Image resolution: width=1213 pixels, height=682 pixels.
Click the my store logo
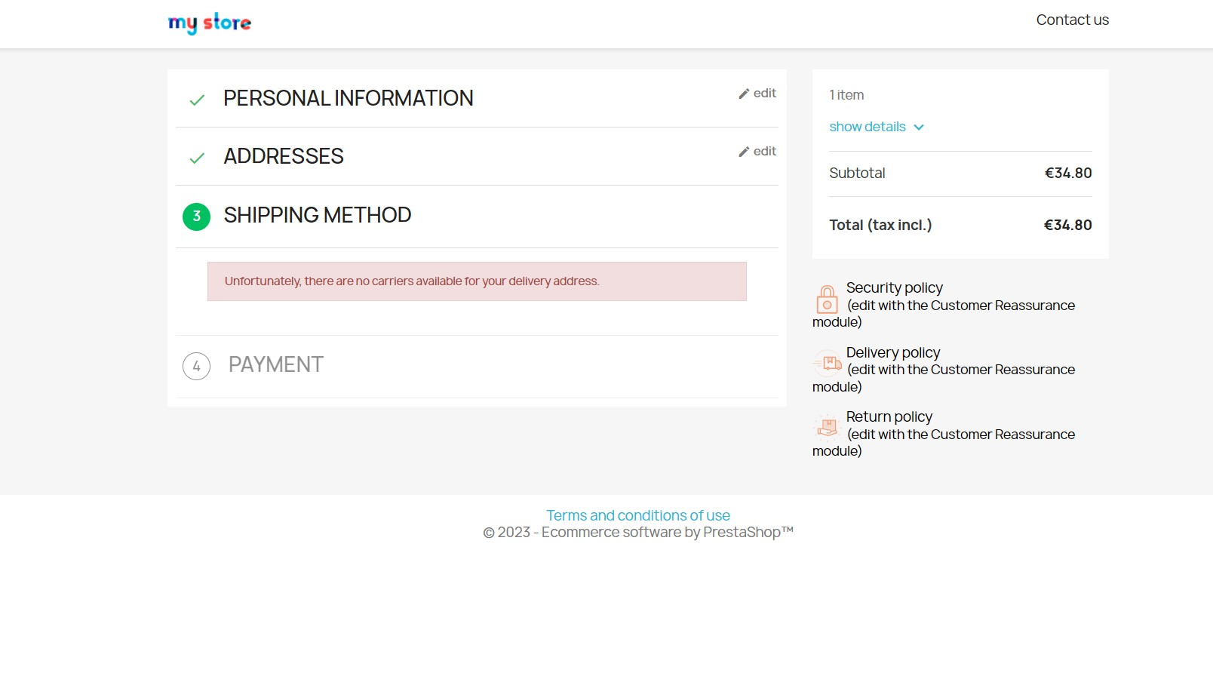pos(209,23)
